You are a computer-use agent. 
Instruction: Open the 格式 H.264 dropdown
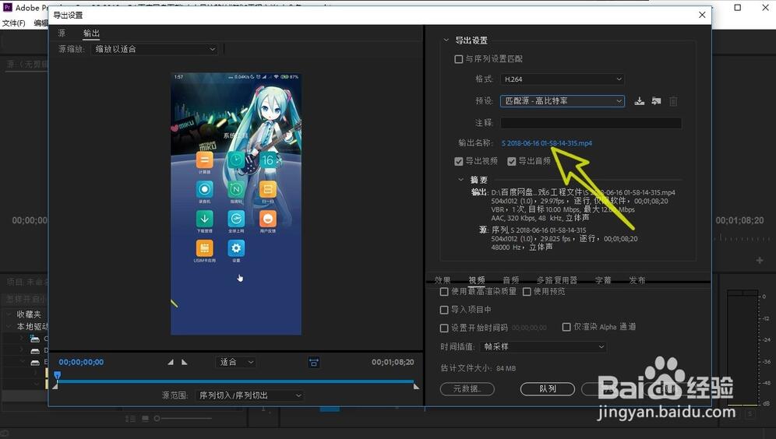(562, 79)
